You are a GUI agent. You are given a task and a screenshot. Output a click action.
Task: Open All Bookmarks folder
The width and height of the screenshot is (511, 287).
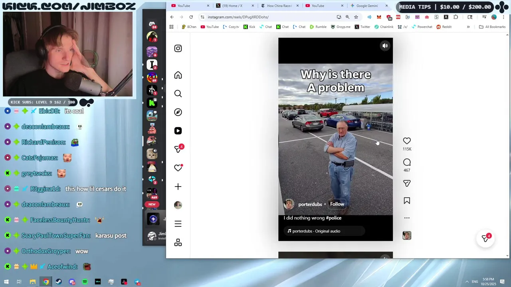[492, 27]
